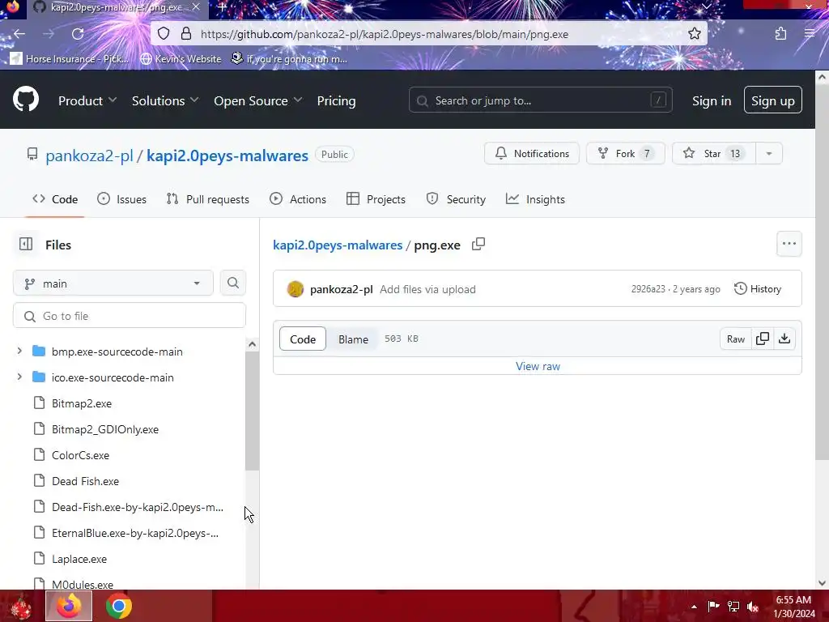This screenshot has height=622, width=829.
Task: Click the Go to file input
Action: pyautogui.click(x=130, y=316)
